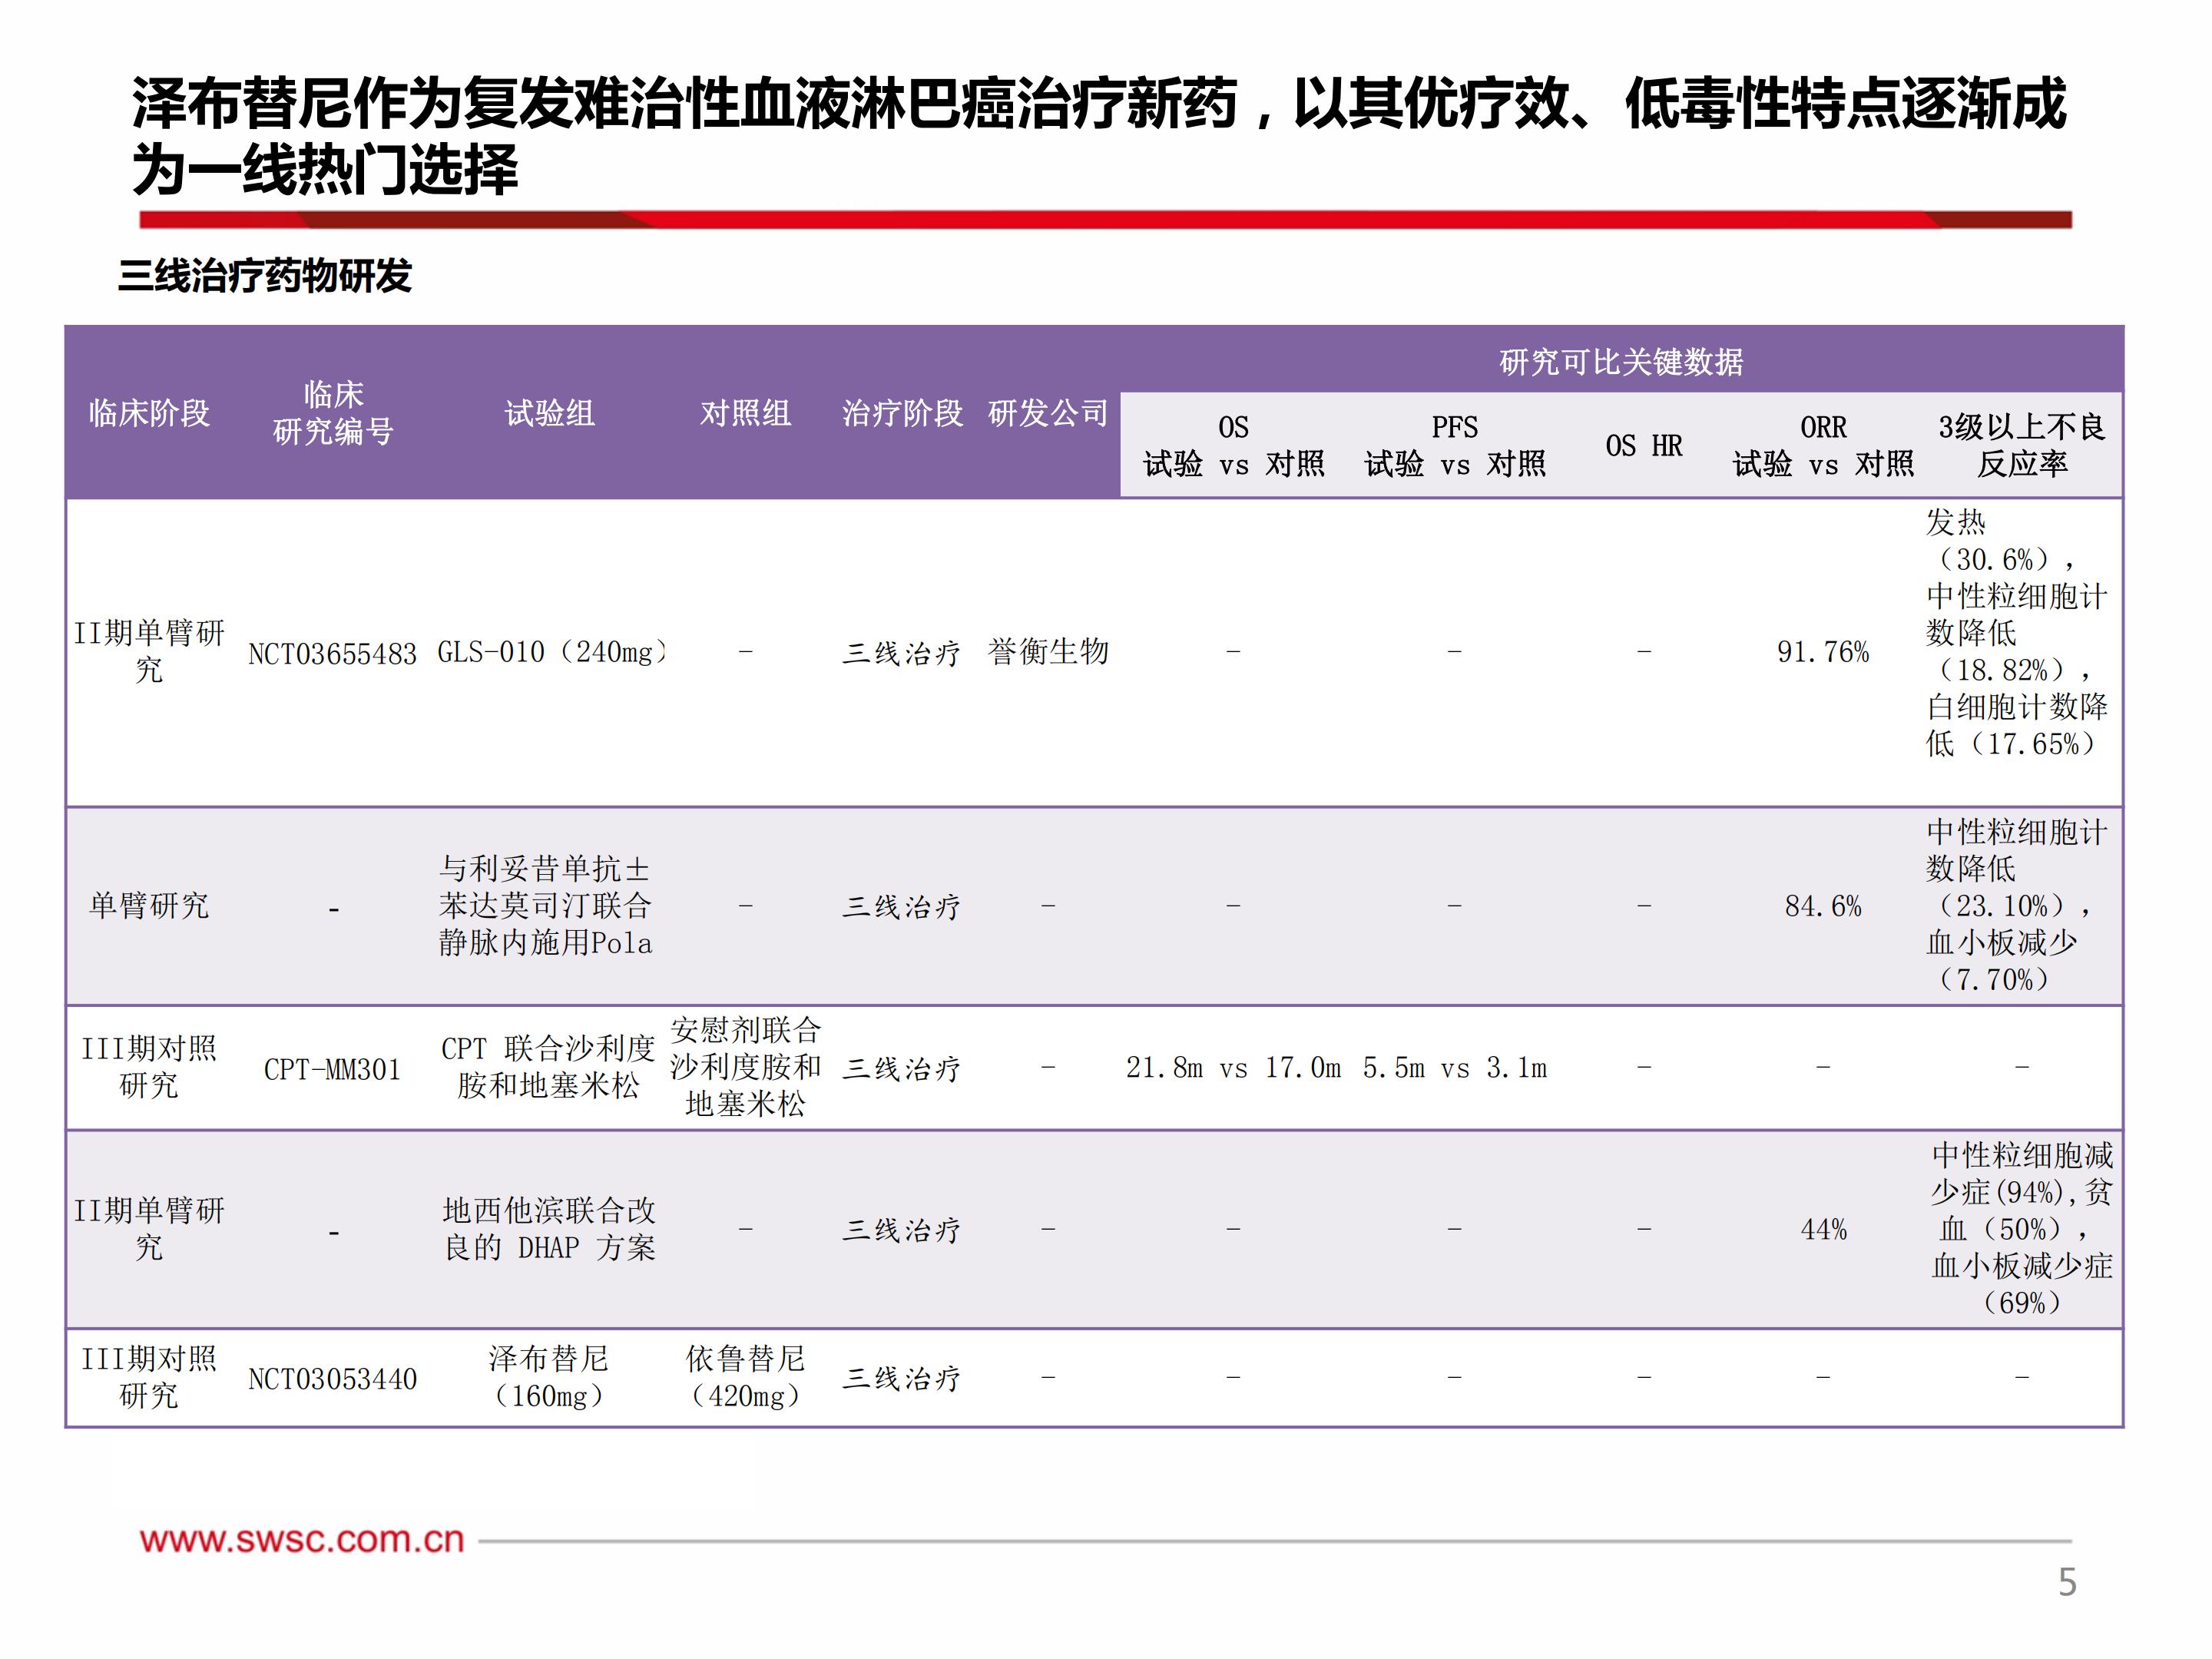
Task: Click the 研发公司 column header
Action: [x=1048, y=413]
